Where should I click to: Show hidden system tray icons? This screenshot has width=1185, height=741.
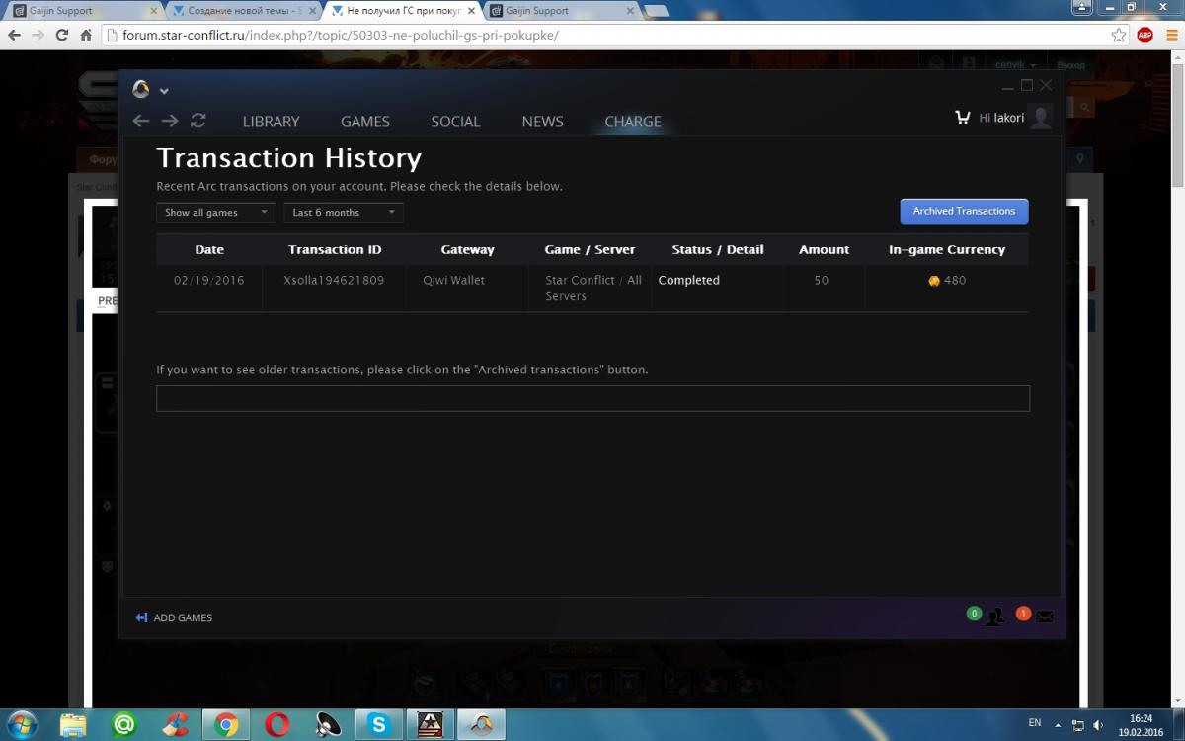tap(1059, 724)
